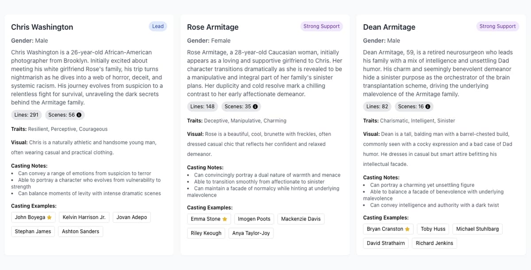Click the Lines count chip for Chris
The image size is (531, 270).
pyautogui.click(x=26, y=115)
